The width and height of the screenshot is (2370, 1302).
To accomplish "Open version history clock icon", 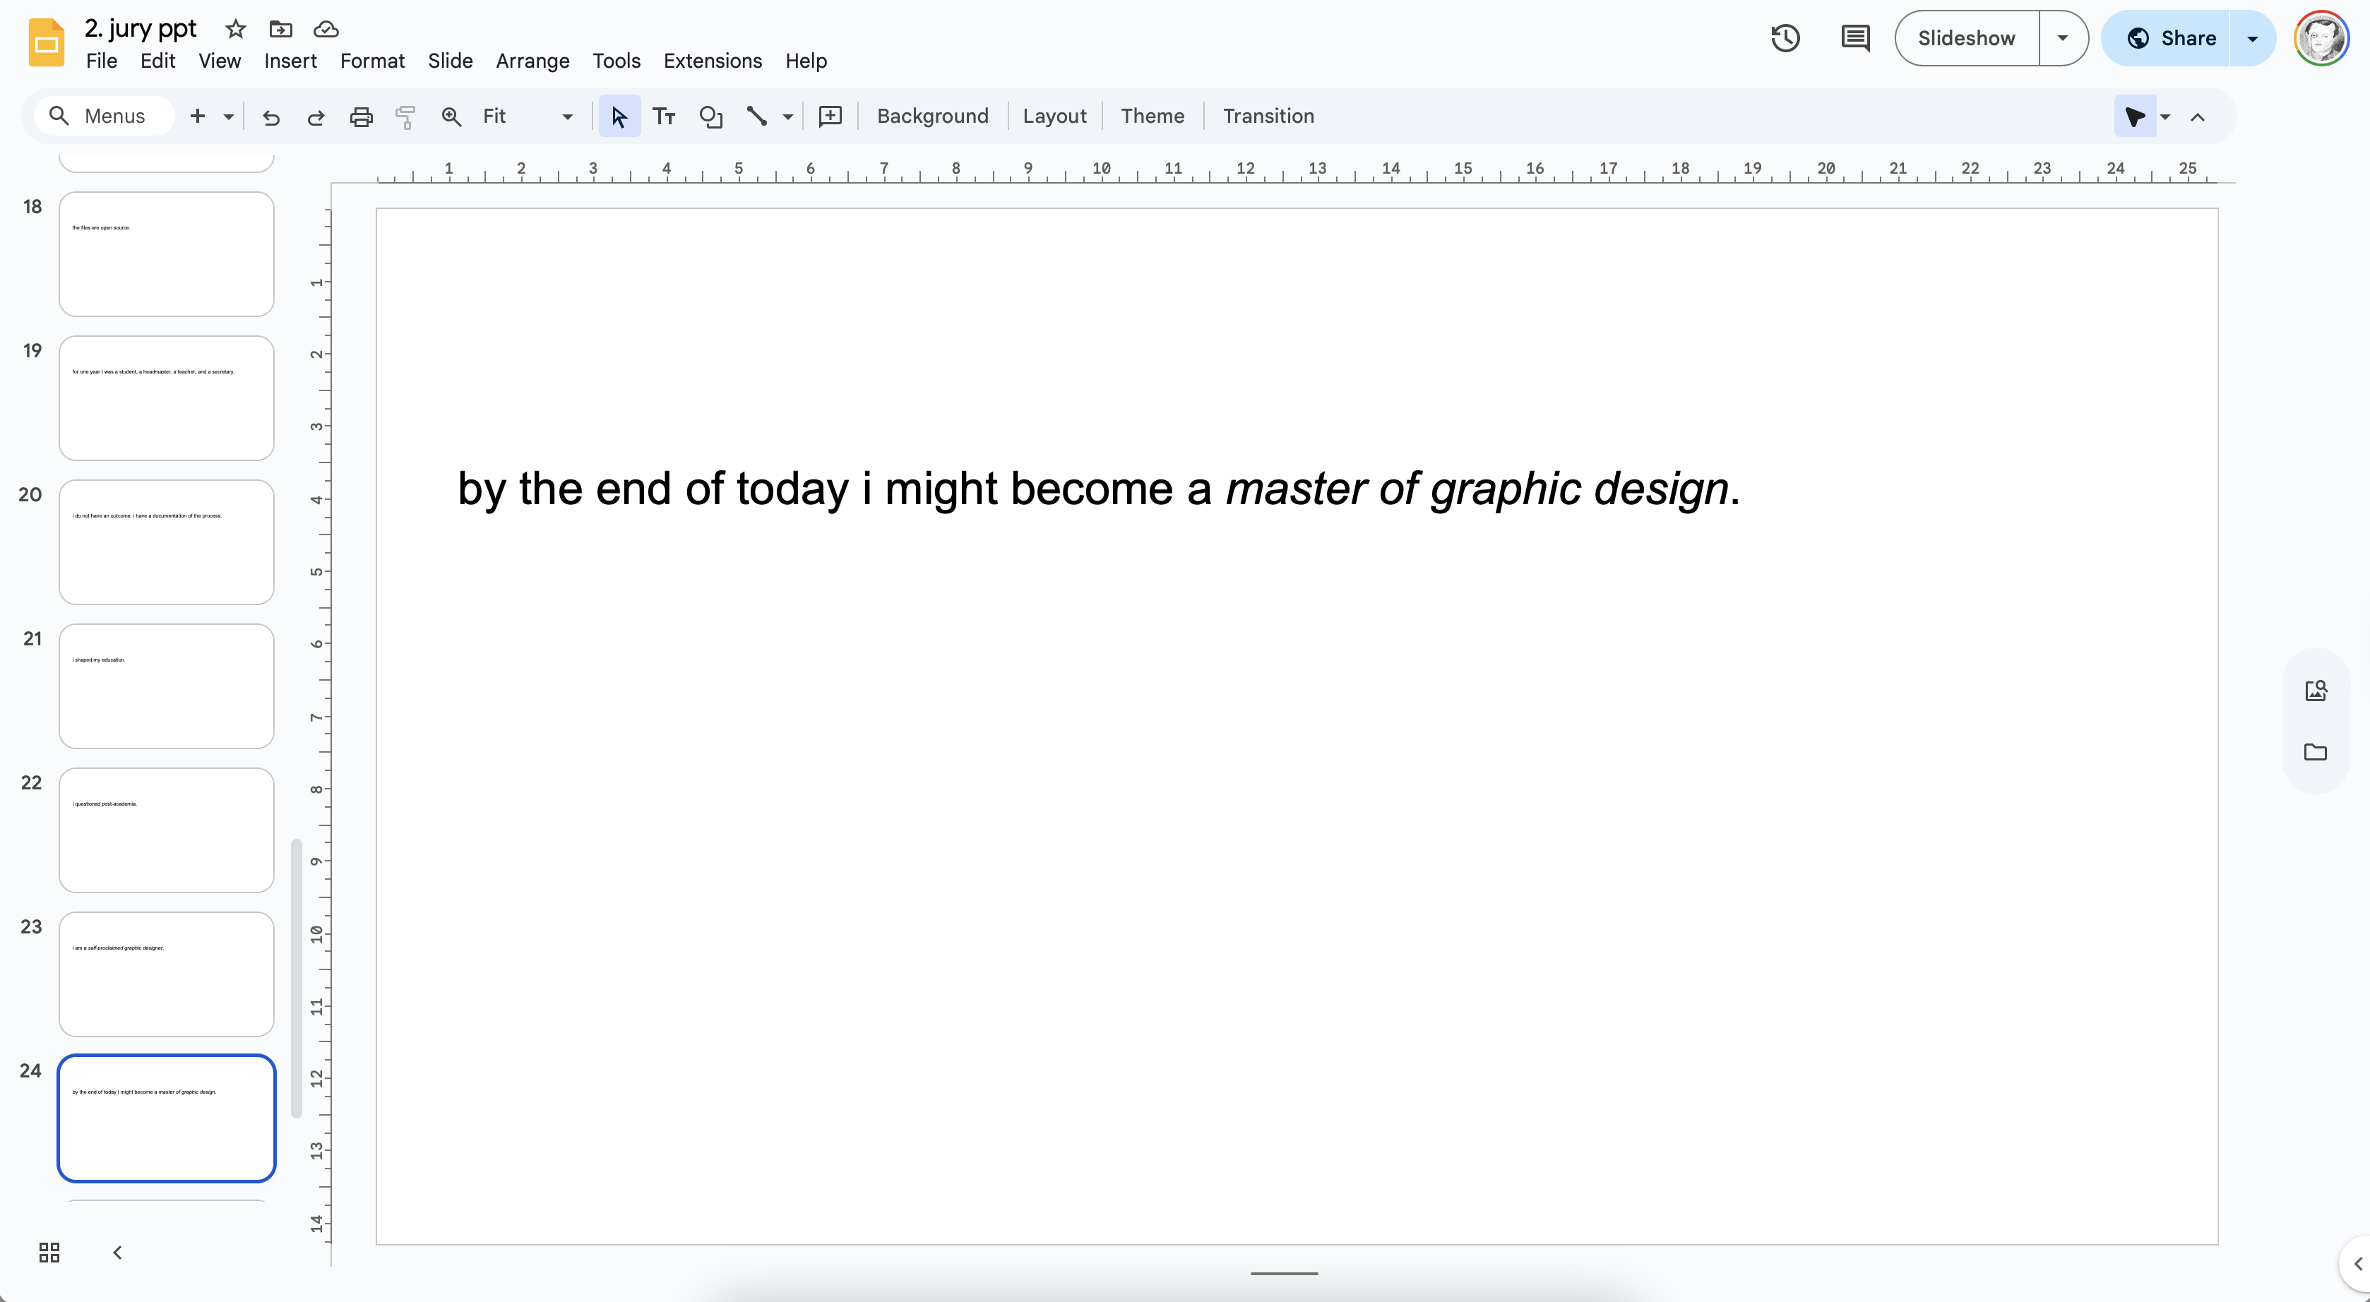I will 1785,39.
